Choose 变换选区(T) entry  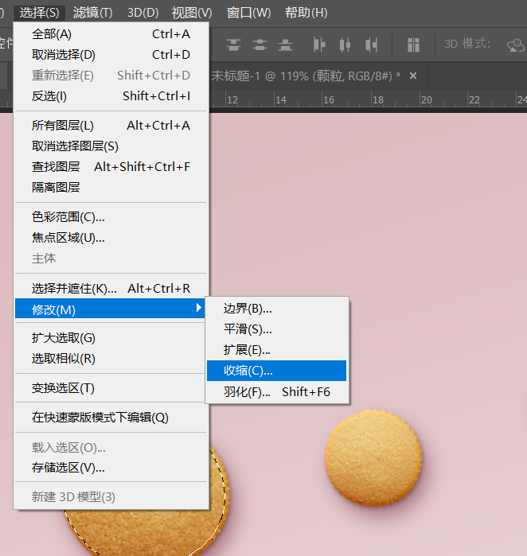[111, 388]
